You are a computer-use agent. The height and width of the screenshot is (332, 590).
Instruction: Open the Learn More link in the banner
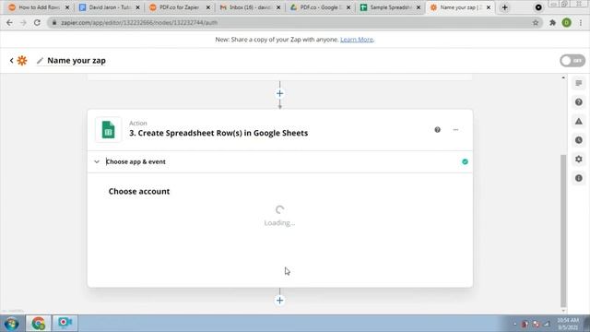click(357, 40)
